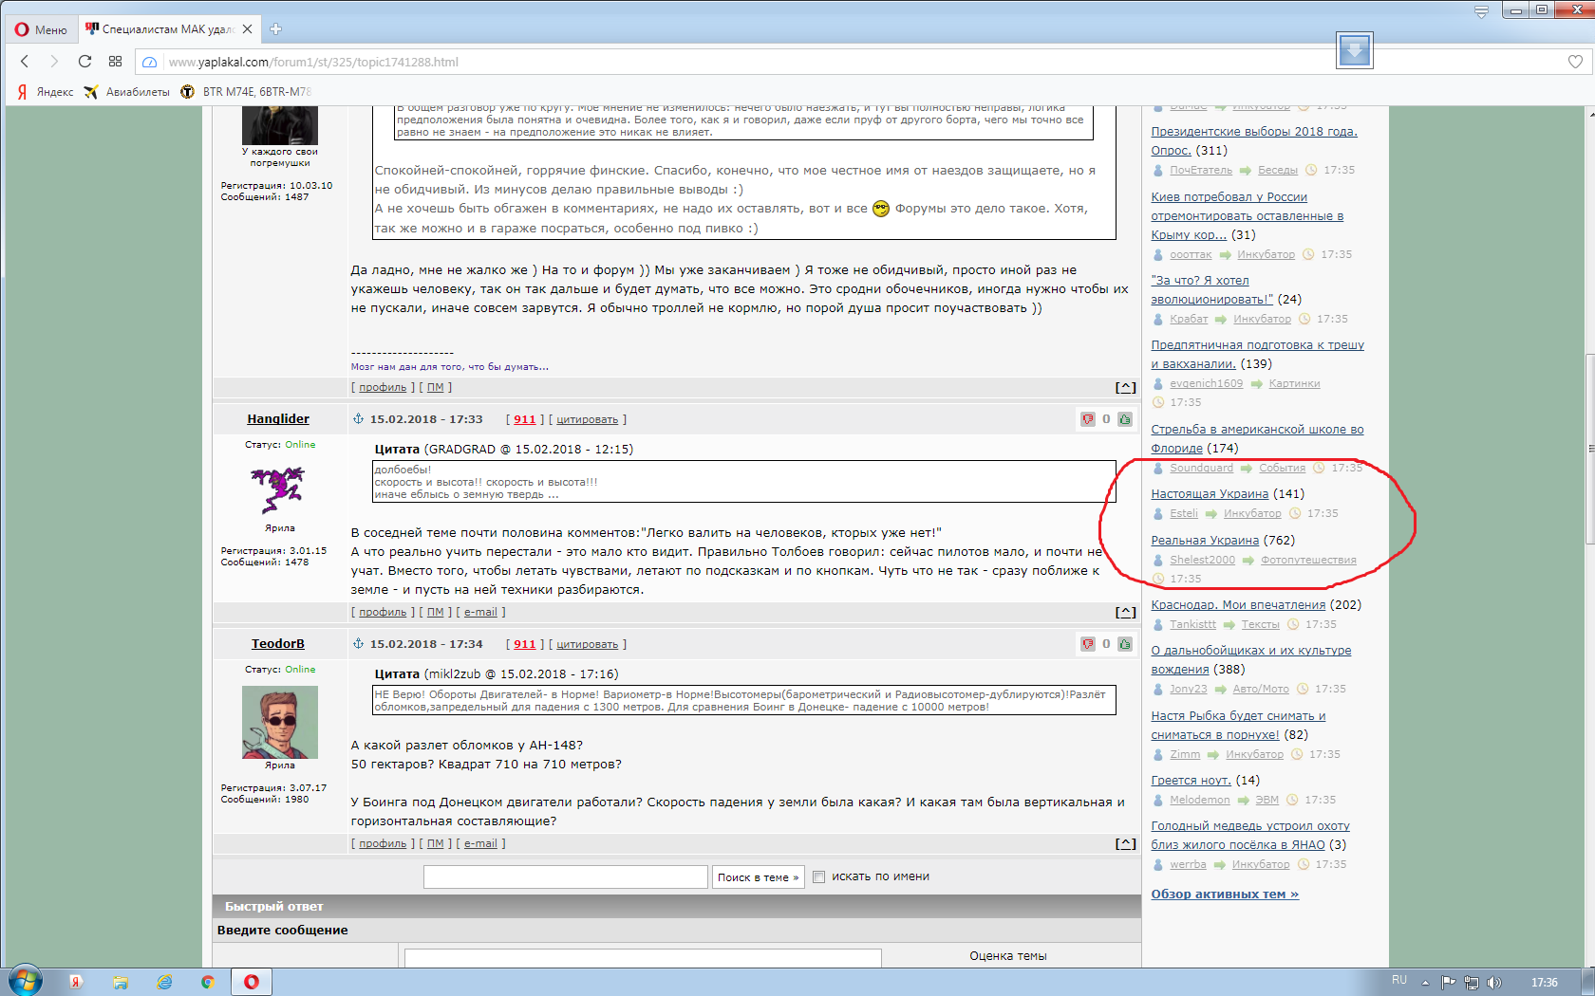This screenshot has width=1595, height=996.
Task: Open the downloads arrow button
Action: coord(1354,50)
